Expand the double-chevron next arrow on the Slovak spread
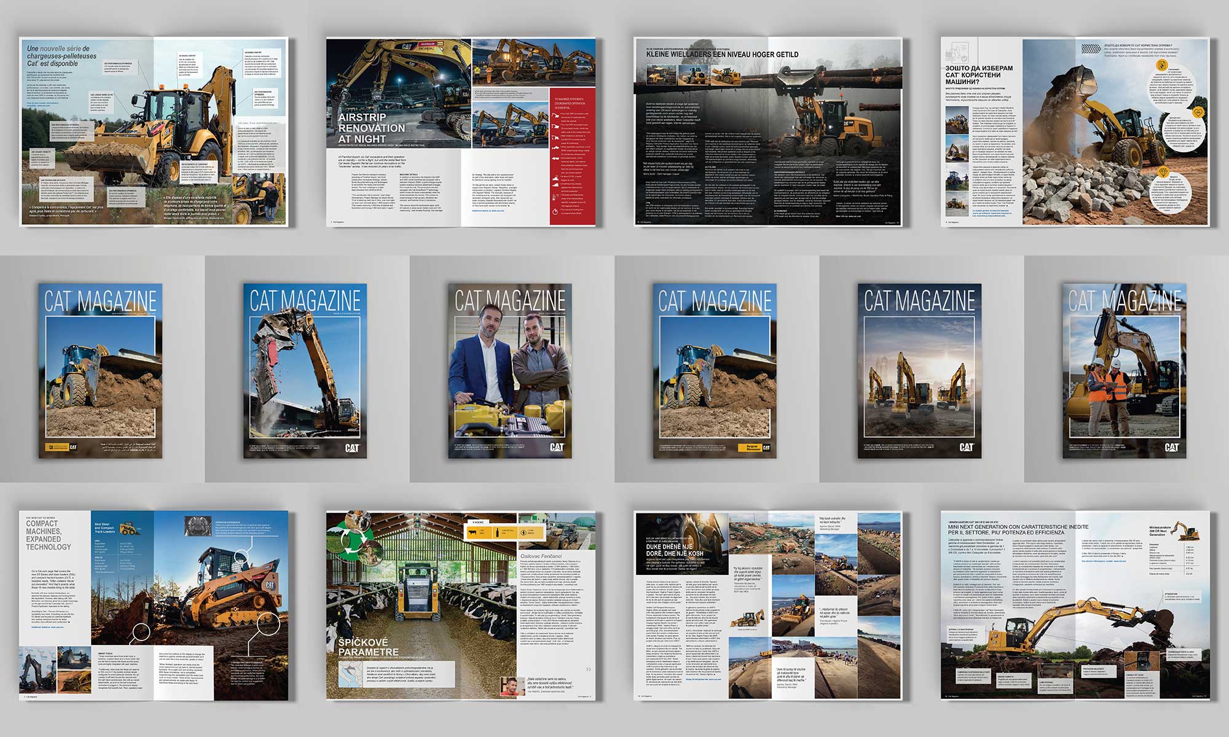Viewport: 1229px width, 737px height. (589, 668)
